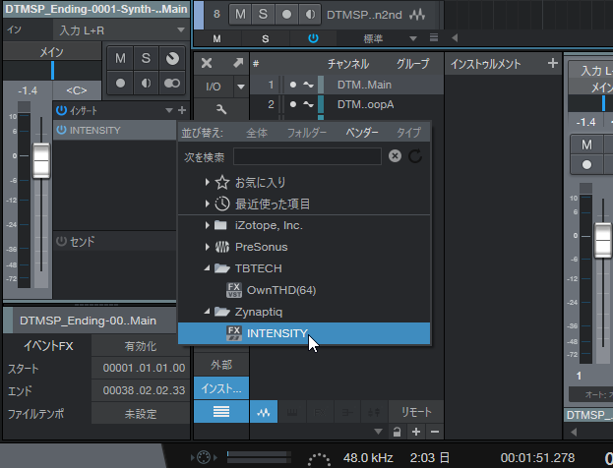The height and width of the screenshot is (468, 613).
Task: Open インサート dropdown arrow
Action: [169, 110]
